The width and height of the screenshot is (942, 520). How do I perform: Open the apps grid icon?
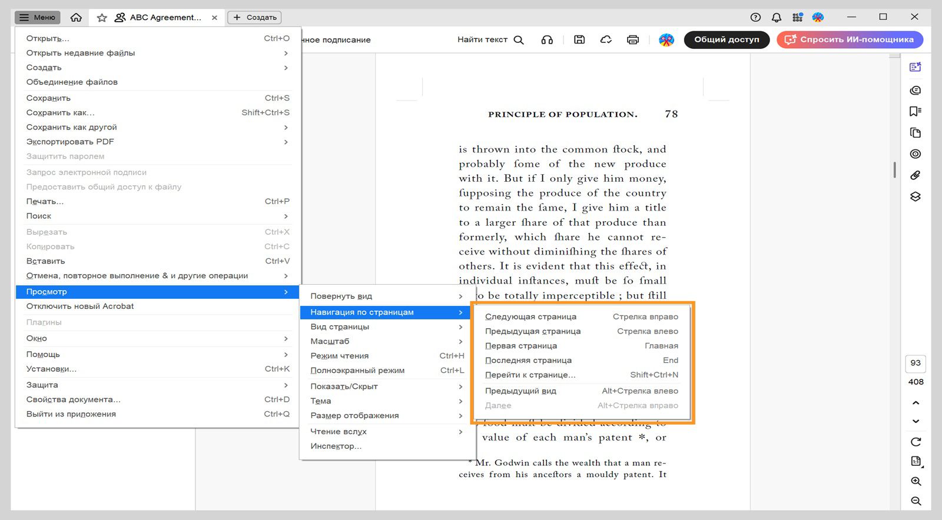point(797,17)
